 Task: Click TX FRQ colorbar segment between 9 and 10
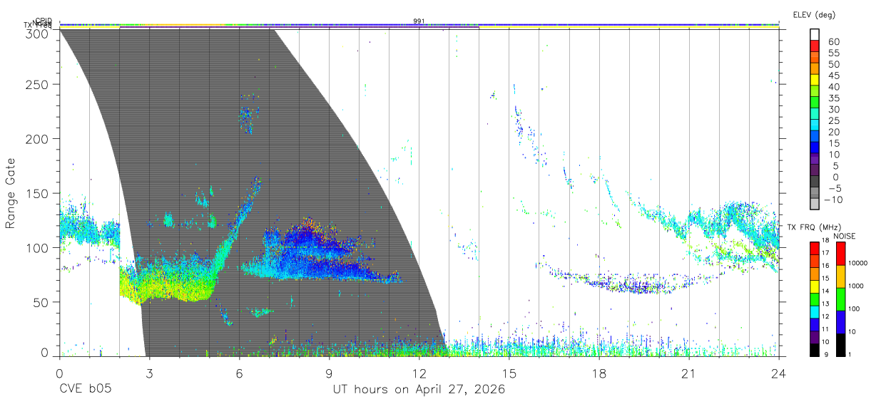815,348
